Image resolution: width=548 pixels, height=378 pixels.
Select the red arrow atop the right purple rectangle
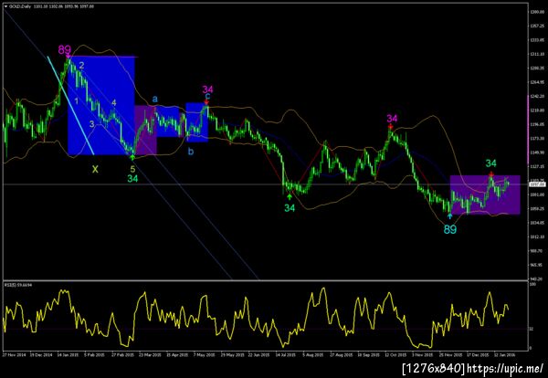[491, 174]
